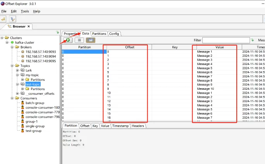Screen dimensions: 265x164
Task: Expand Partitions under my-topic
Action: coord(22,79)
